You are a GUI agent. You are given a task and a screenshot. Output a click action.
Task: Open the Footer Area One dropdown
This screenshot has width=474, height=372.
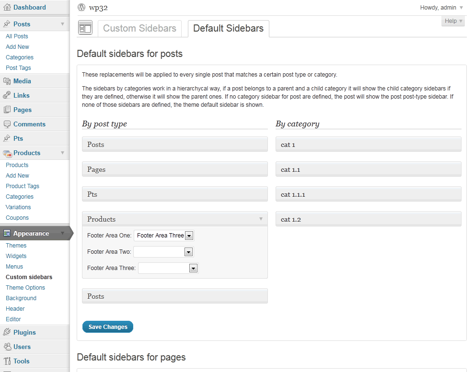[x=164, y=236]
